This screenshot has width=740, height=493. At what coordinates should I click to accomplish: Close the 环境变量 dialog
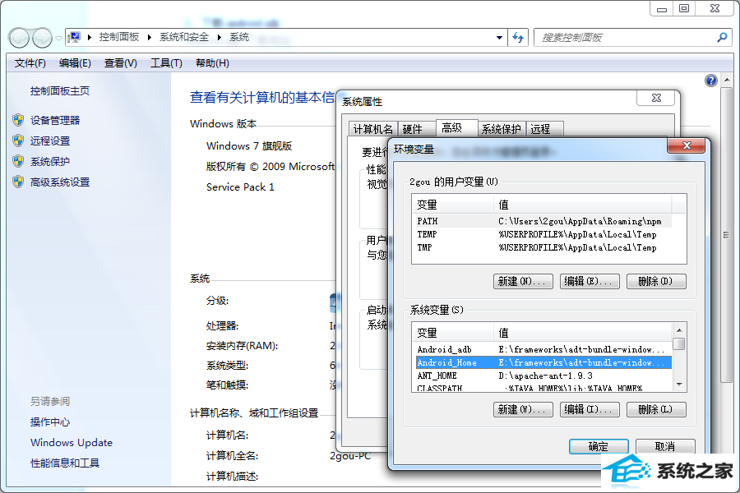(x=687, y=145)
